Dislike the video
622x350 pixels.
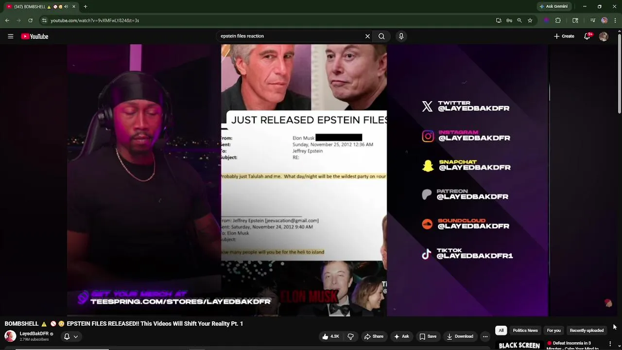click(350, 336)
